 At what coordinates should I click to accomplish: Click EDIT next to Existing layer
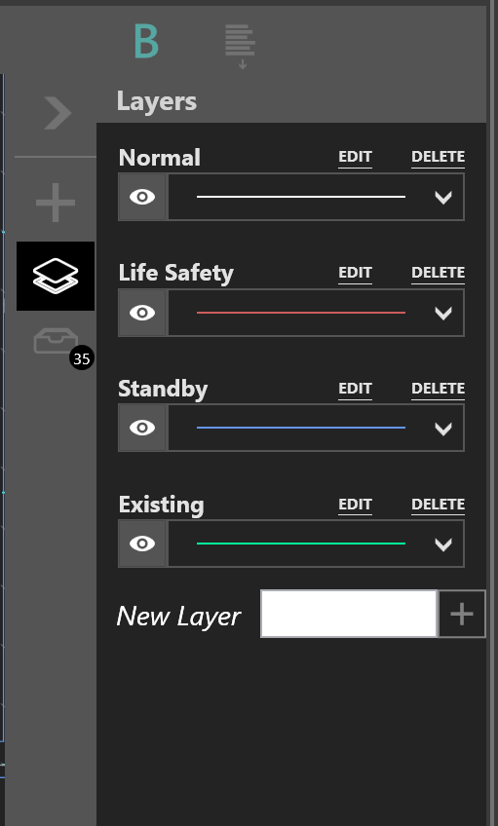point(355,506)
